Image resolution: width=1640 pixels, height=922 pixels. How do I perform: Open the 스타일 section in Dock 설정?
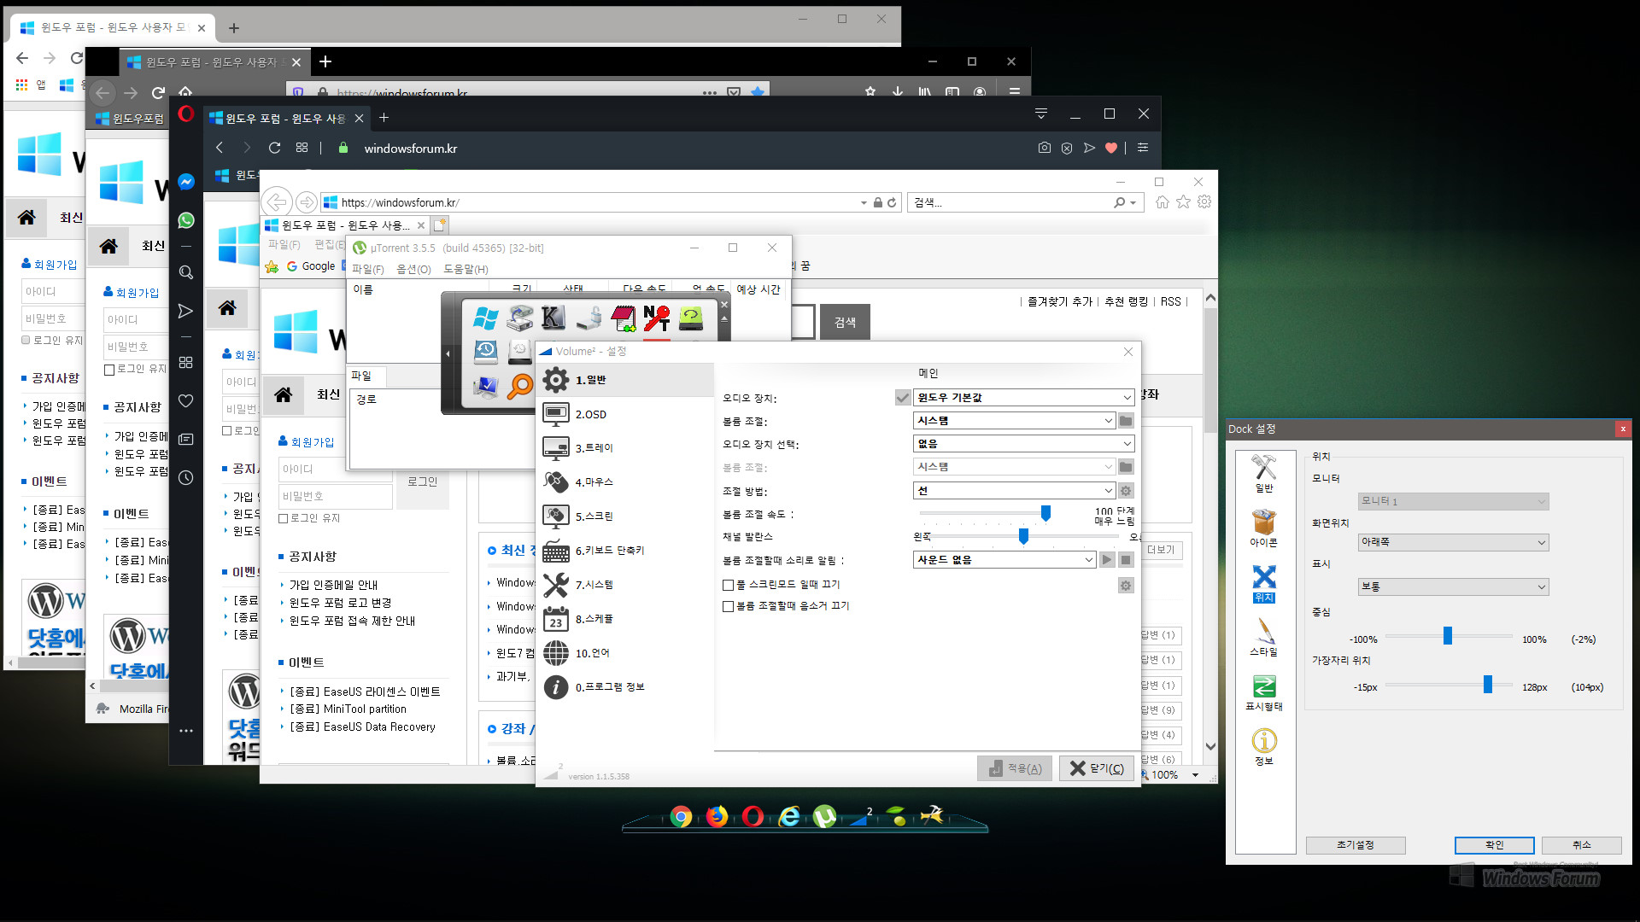[1264, 638]
